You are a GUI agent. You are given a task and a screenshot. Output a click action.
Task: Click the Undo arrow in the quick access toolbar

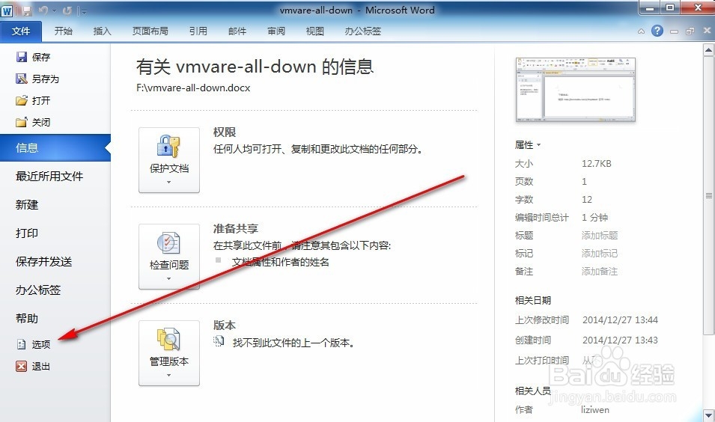43,10
